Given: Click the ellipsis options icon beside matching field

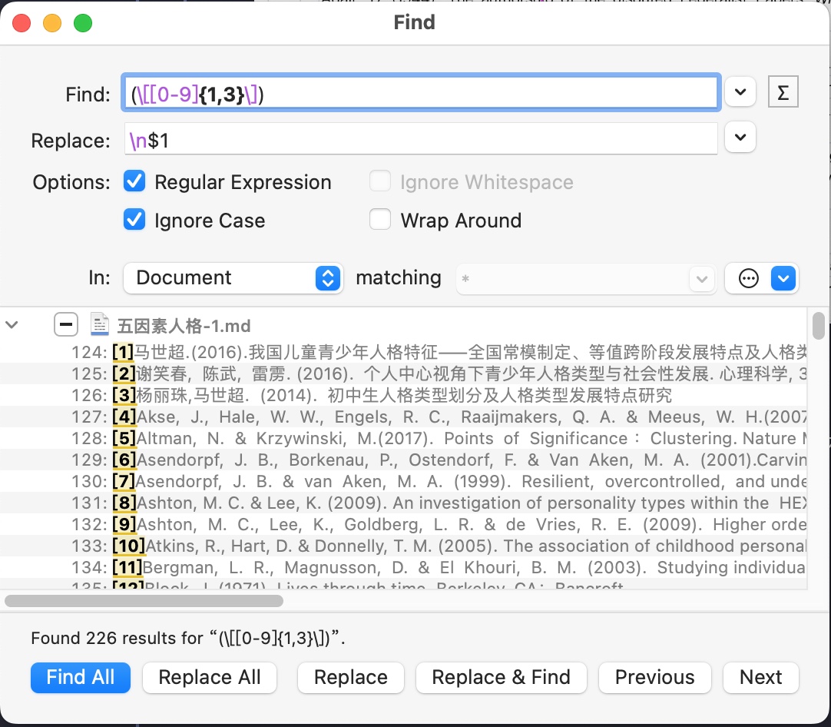Looking at the screenshot, I should click(x=748, y=278).
